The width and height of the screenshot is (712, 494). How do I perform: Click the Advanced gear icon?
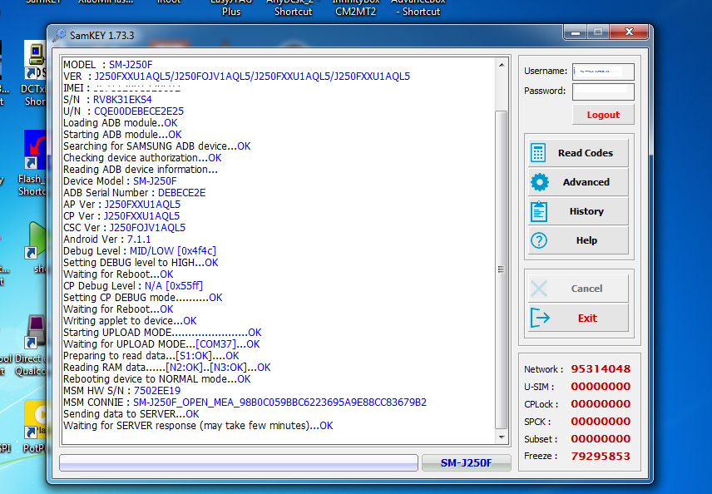click(x=540, y=182)
